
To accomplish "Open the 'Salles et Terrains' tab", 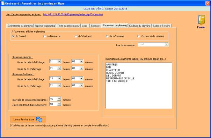I will click(161, 26).
